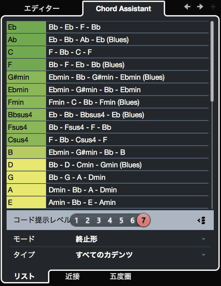Select the Dmin - Bb - A - Dmin progression
Viewport: 221px width, 286px height.
point(83,190)
